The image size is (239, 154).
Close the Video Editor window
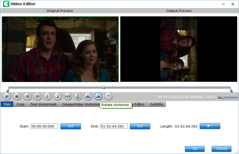232,4
